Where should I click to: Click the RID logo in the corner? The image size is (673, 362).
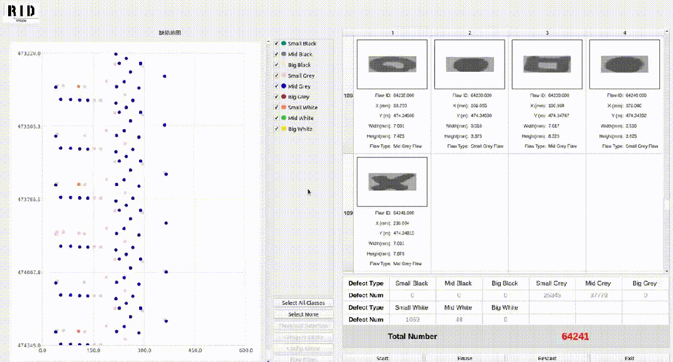[x=21, y=11]
